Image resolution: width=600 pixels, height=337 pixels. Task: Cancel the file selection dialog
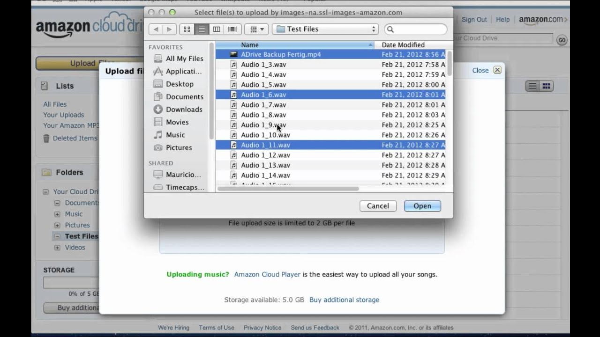378,206
